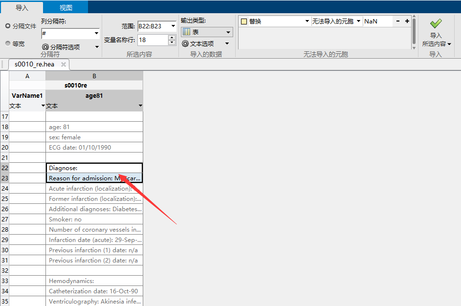
Task: Click cell 'sex: female'
Action: pyautogui.click(x=94, y=137)
